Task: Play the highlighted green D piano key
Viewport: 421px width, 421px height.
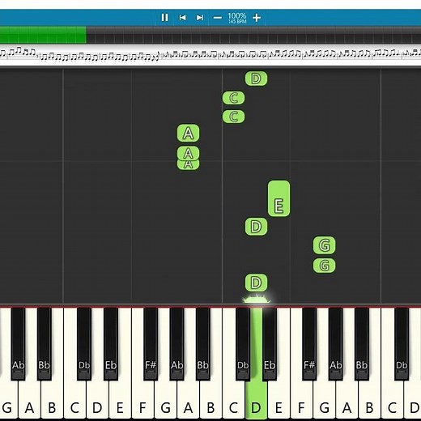Action: (256, 399)
